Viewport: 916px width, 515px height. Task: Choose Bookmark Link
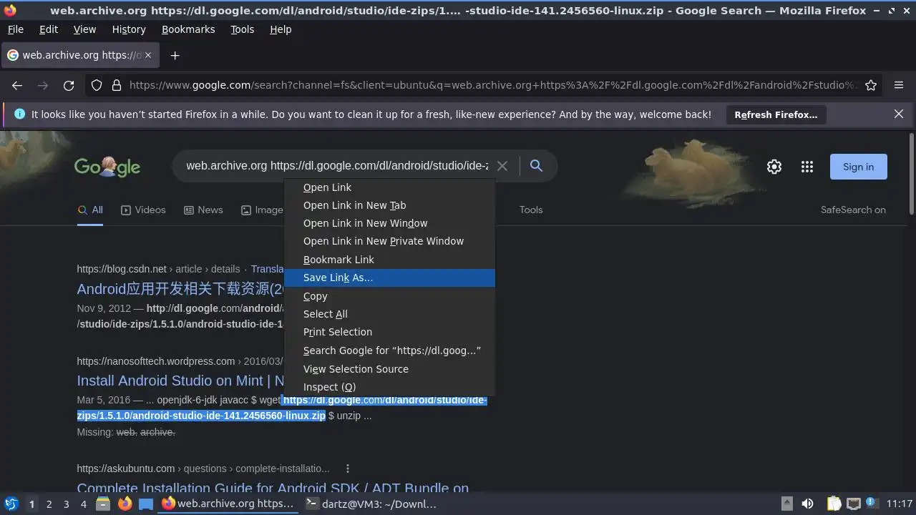pos(389,260)
